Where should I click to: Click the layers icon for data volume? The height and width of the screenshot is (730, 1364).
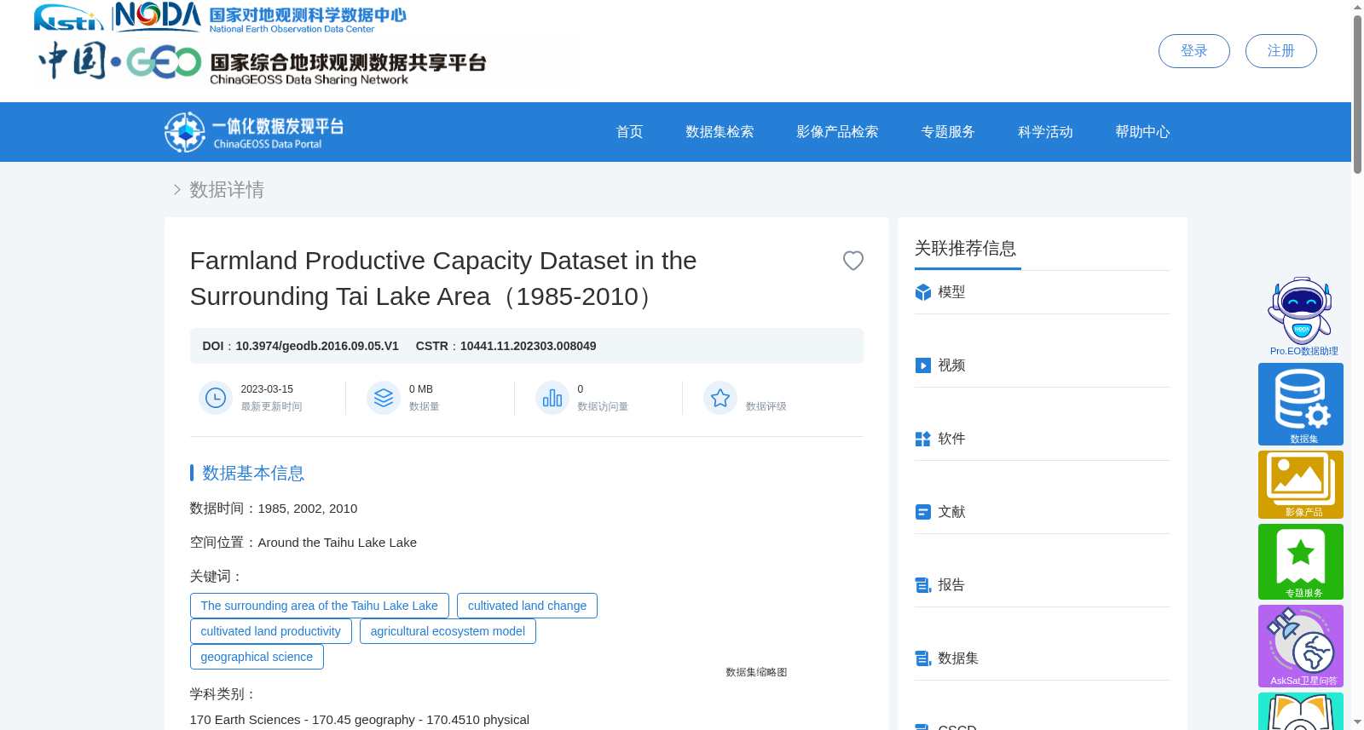(384, 398)
